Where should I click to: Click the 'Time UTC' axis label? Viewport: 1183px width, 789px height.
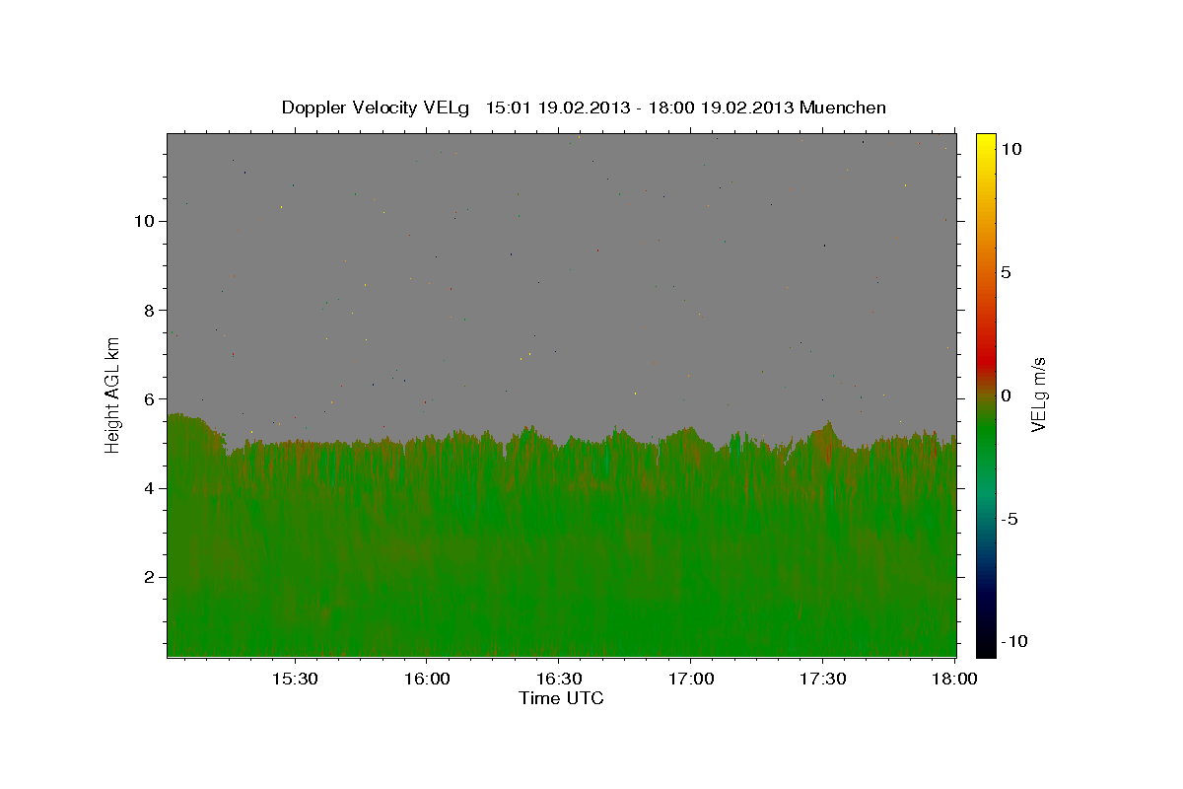coord(561,698)
